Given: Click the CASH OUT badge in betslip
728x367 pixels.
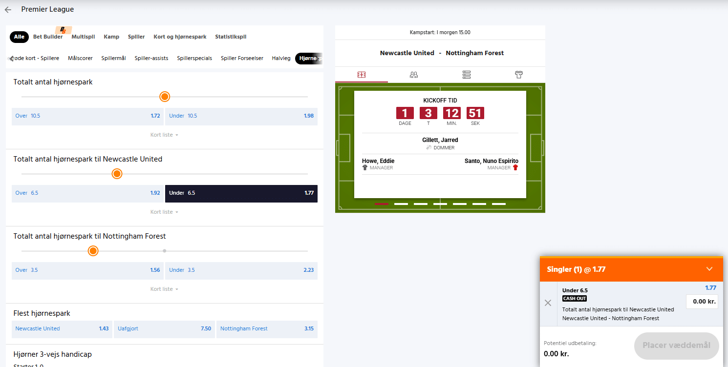Looking at the screenshot, I should click(x=575, y=299).
